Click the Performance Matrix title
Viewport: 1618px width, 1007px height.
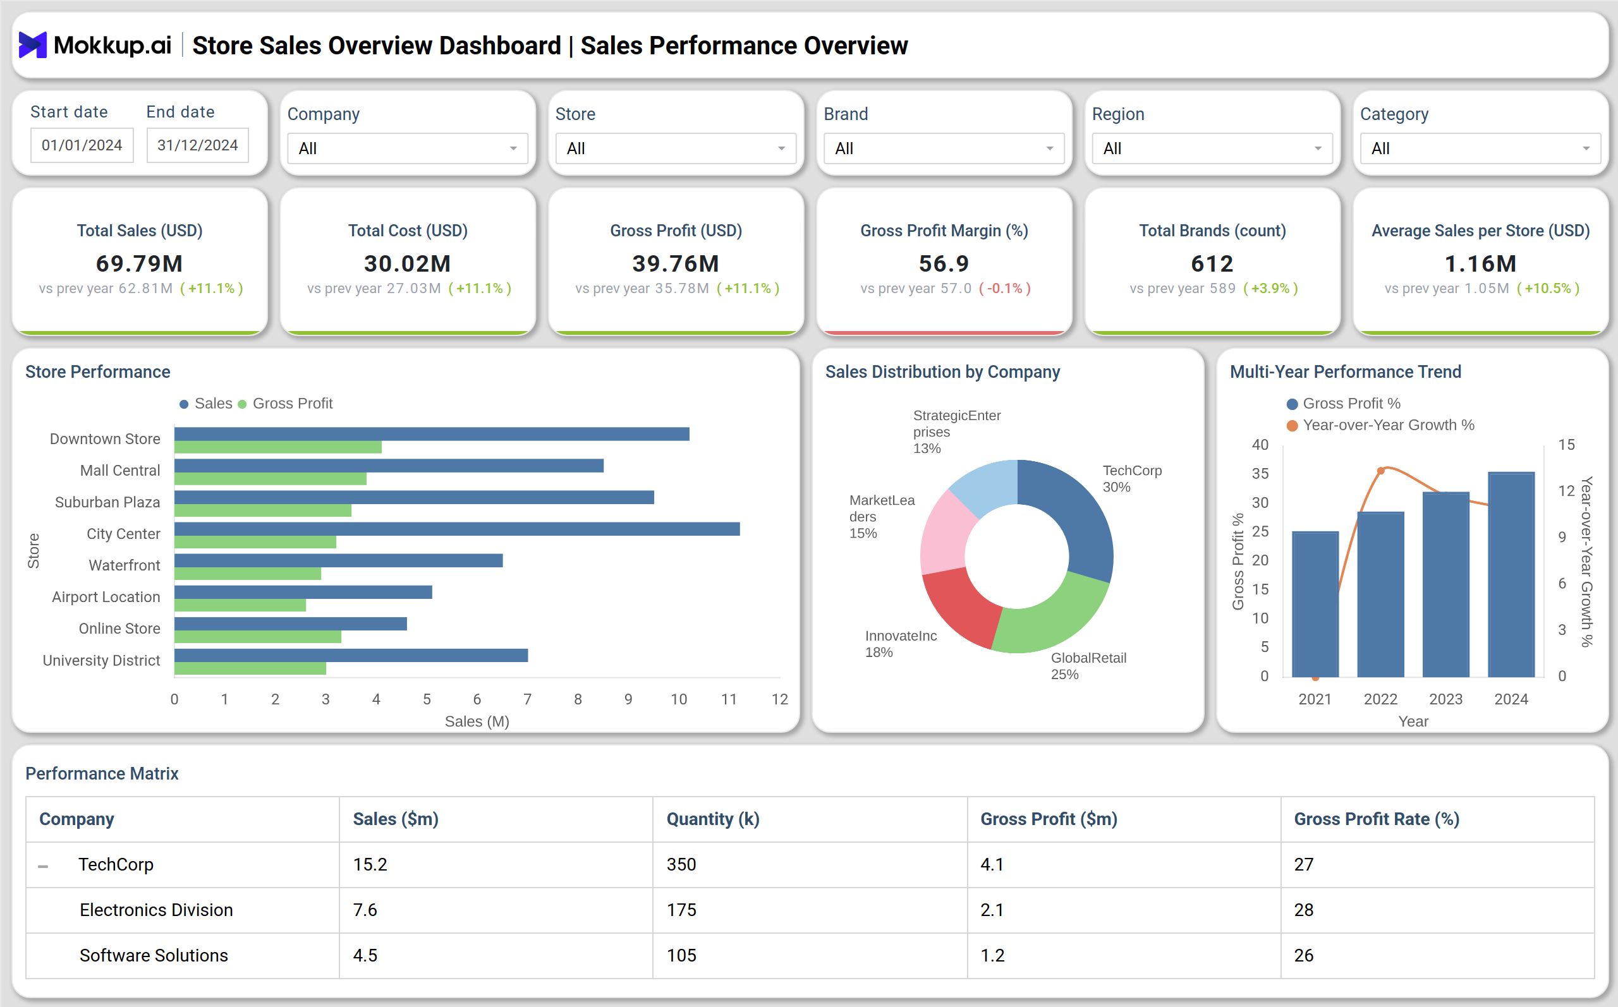pos(102,773)
